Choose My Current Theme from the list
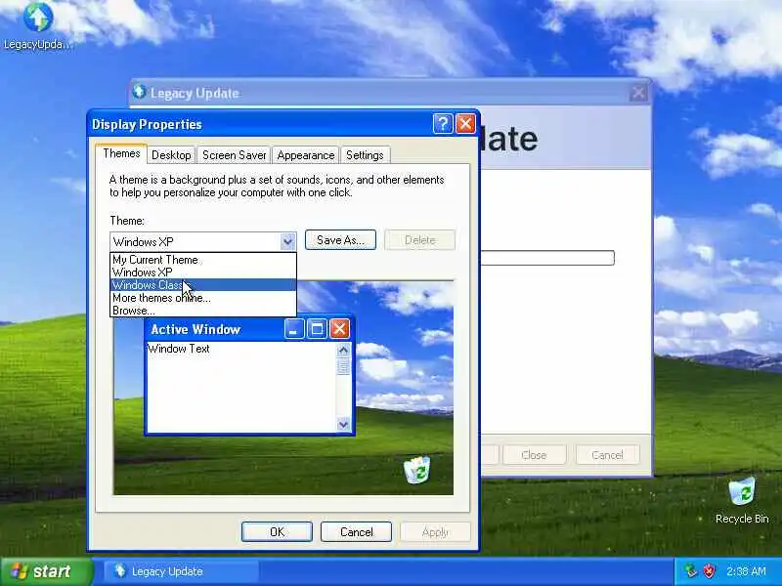This screenshot has height=586, width=782. 203,260
